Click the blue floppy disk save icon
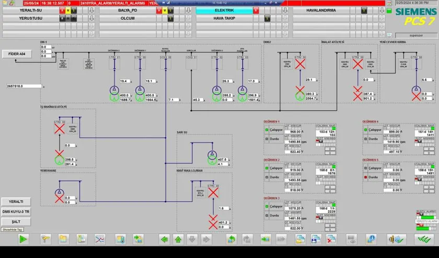Image resolution: width=439 pixels, height=258 pixels. (315, 239)
